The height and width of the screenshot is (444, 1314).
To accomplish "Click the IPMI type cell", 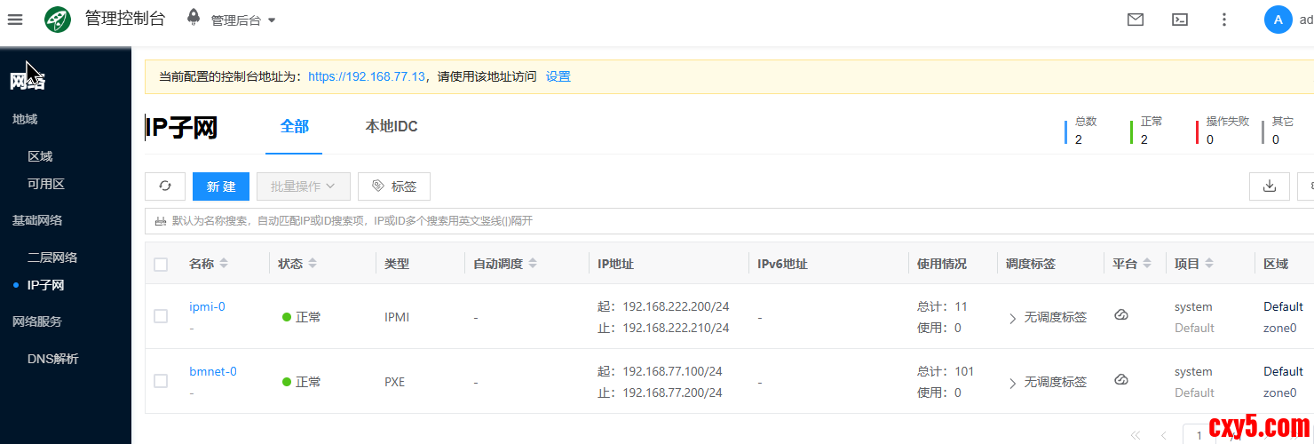I will [x=397, y=317].
